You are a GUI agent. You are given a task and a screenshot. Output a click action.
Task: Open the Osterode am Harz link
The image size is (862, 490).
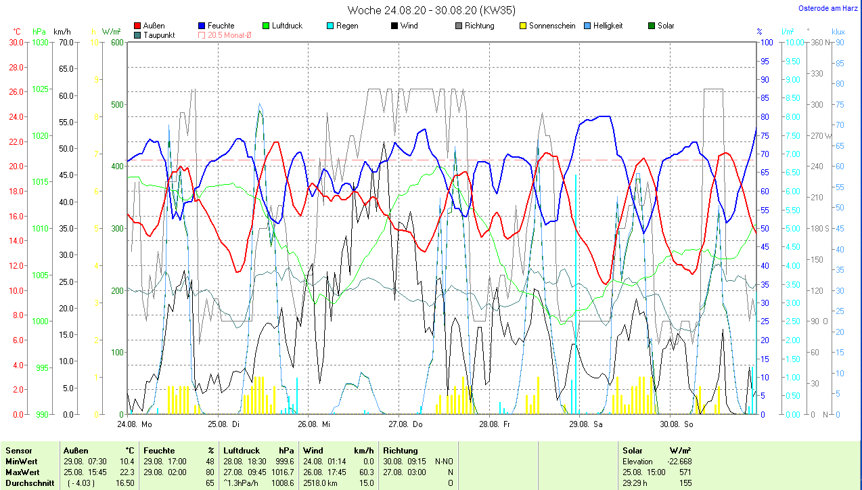[x=831, y=9]
